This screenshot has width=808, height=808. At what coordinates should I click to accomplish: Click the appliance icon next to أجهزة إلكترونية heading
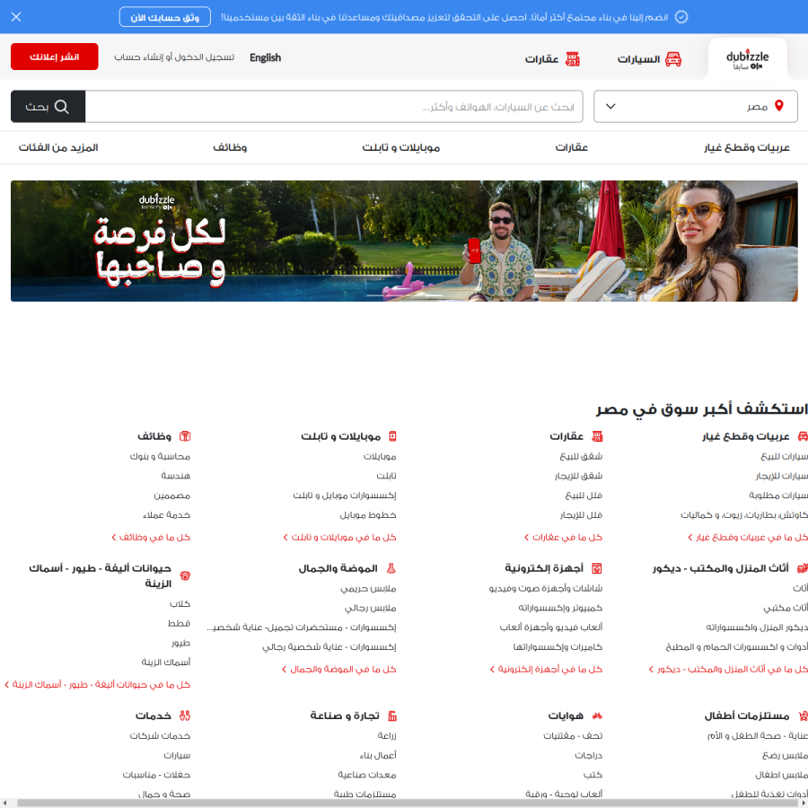click(597, 568)
